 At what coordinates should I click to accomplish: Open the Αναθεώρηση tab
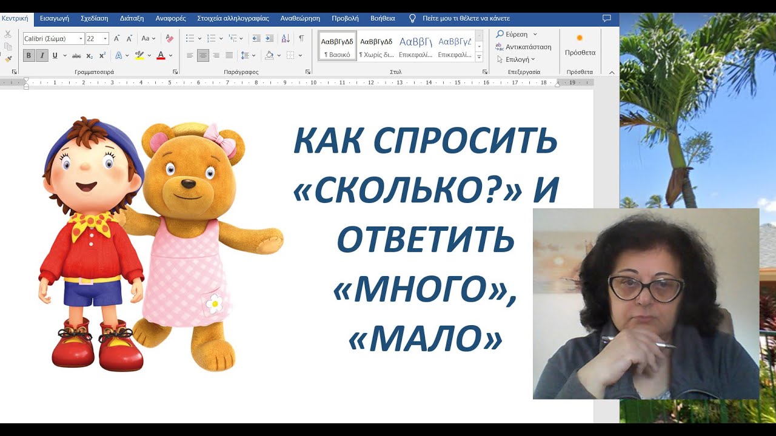point(300,18)
